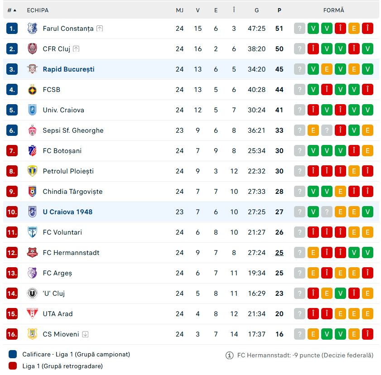Screen dimensions: 381x375
Task: Click relegation arrow icon next to CS Mioveni
Action: click(85, 334)
